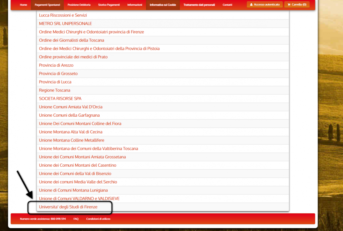Go to Posizione Debitoria page
Viewport: 343px width, 231px height.
pos(79,5)
